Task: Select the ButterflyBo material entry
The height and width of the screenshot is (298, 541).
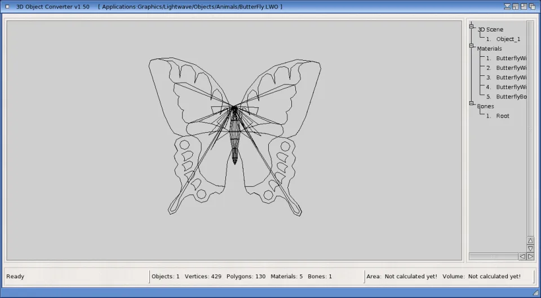Action: coord(511,97)
